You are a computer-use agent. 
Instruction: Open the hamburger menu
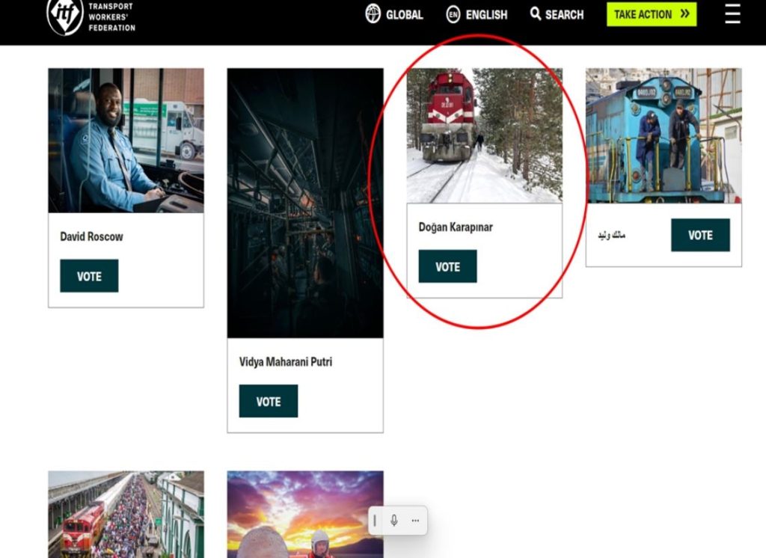[732, 14]
